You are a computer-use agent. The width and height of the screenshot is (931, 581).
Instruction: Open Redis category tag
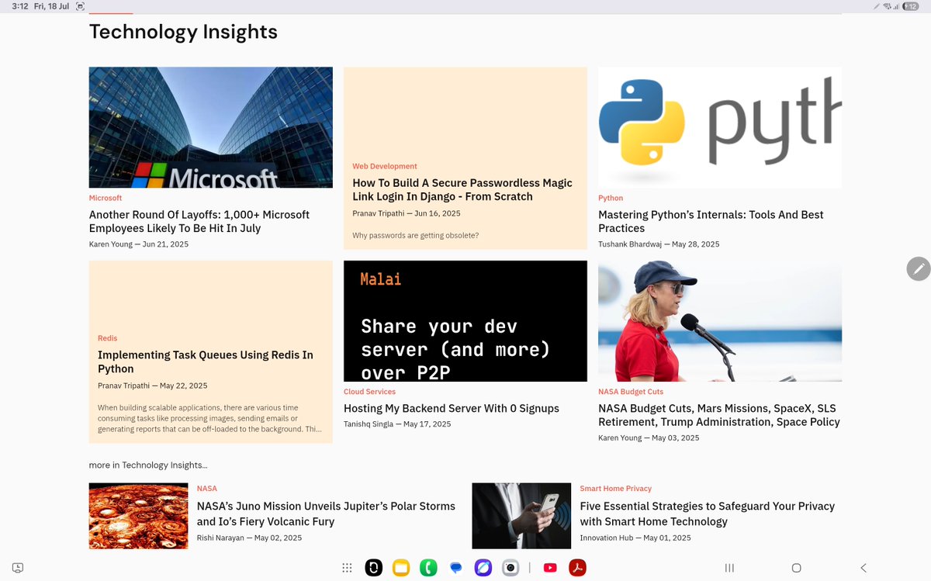[108, 338]
